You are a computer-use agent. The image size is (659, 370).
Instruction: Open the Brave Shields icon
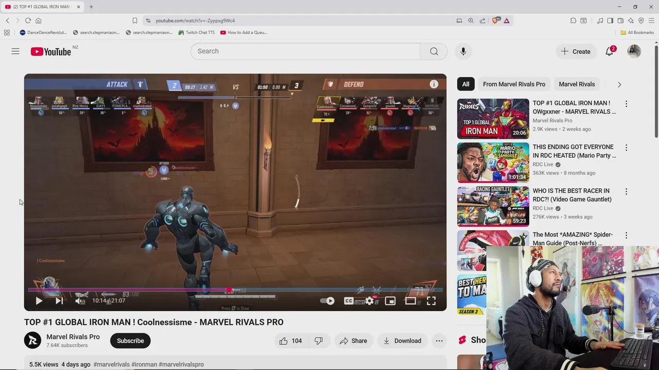[x=495, y=21]
